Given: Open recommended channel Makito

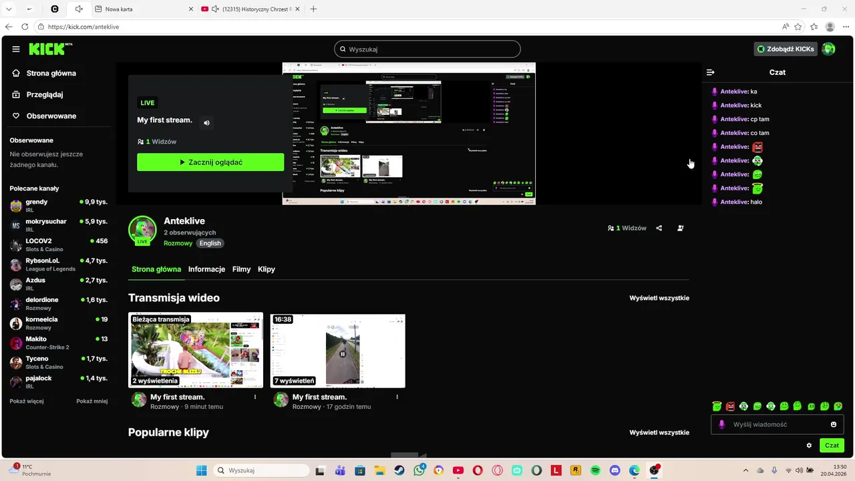Looking at the screenshot, I should pyautogui.click(x=59, y=343).
